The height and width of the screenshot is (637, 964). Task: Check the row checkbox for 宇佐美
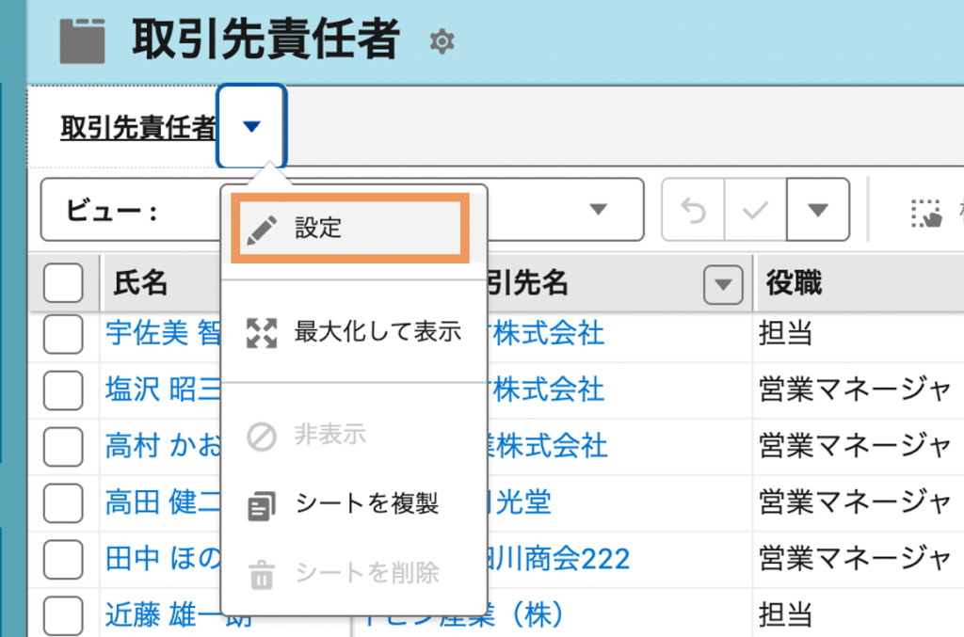pos(63,332)
